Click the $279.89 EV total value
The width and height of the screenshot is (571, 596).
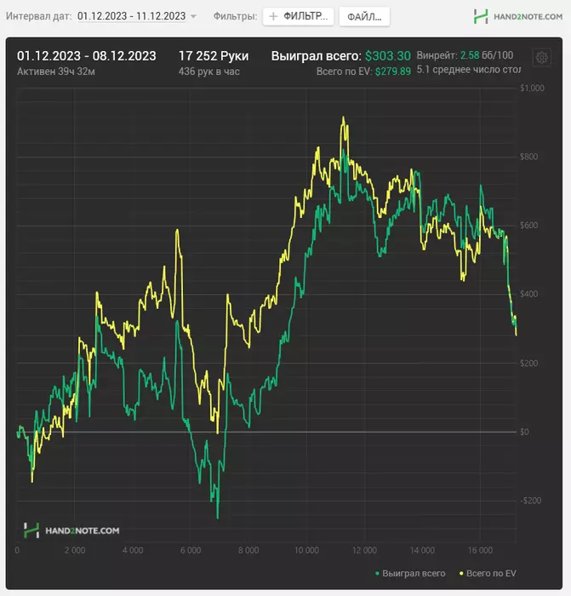click(393, 72)
